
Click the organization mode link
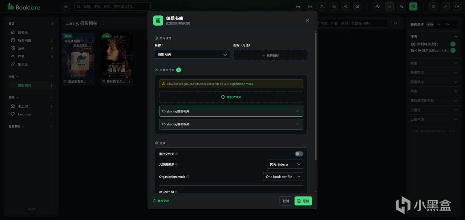(x=242, y=84)
